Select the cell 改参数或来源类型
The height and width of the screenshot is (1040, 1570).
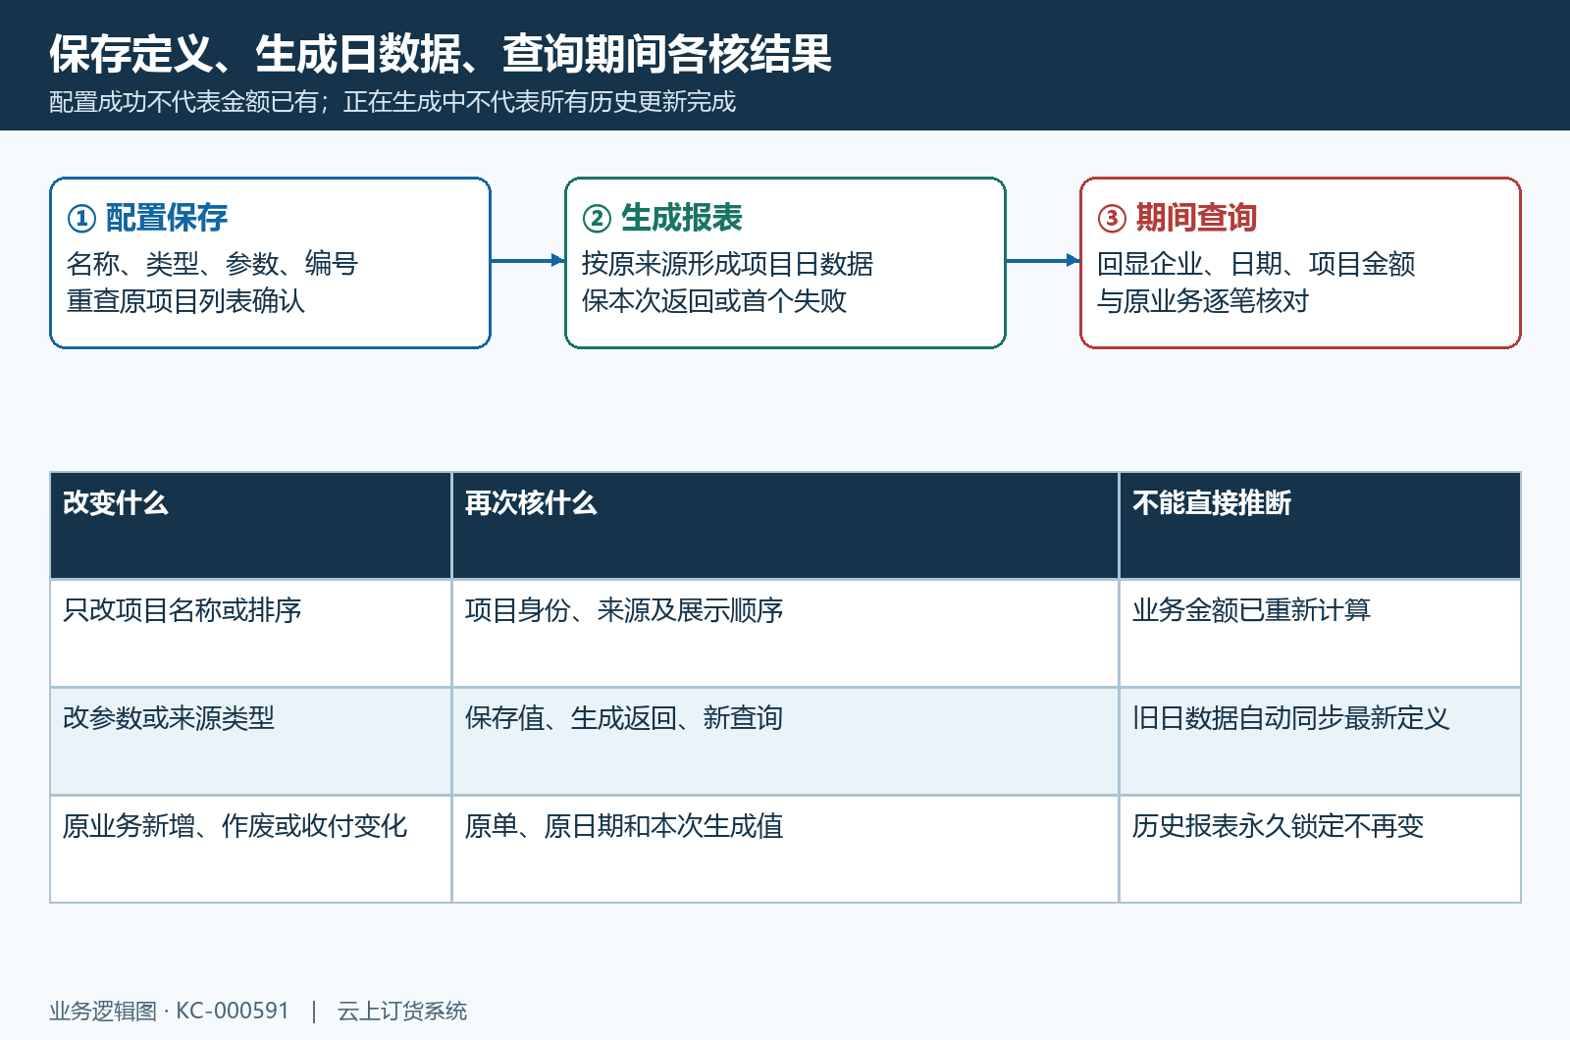tap(250, 741)
